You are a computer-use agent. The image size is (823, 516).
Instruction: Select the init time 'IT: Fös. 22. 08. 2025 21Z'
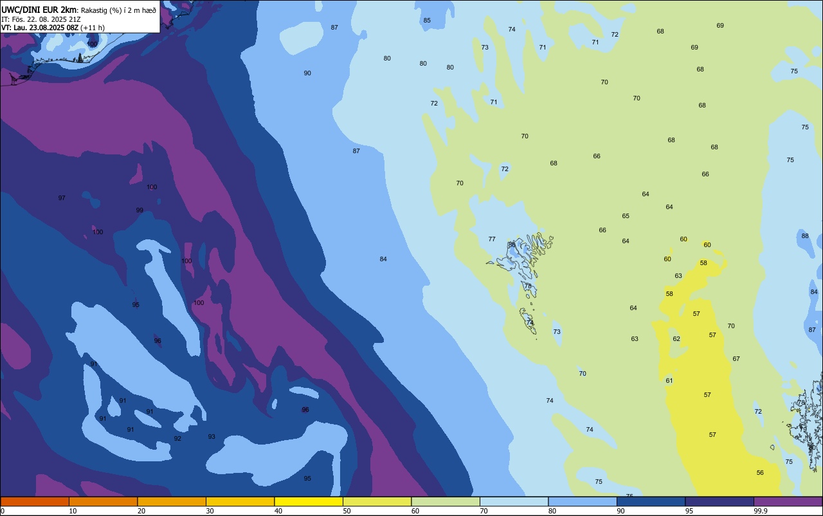[41, 19]
